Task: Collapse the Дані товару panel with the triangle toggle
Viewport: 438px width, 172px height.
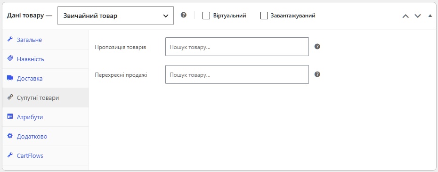Action: 430,16
